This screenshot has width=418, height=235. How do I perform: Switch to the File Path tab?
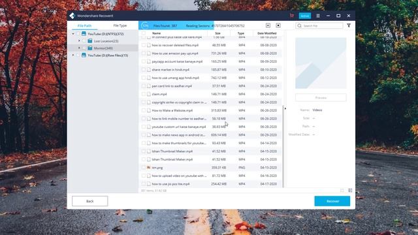point(84,25)
